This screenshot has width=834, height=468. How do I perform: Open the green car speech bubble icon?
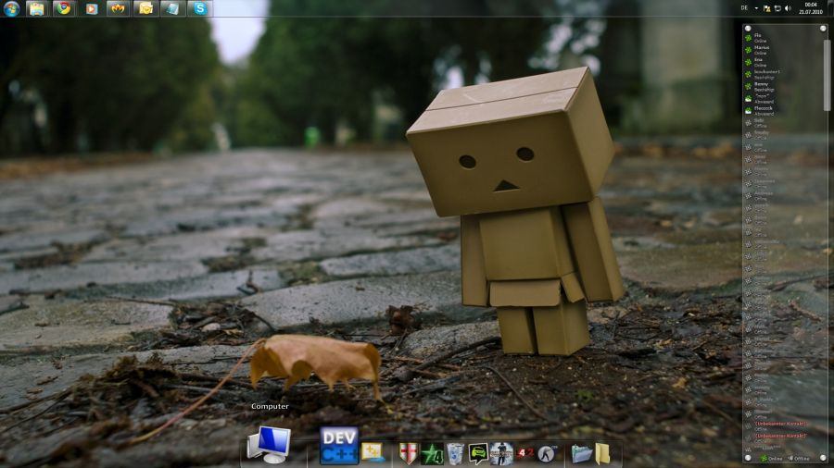(x=478, y=454)
